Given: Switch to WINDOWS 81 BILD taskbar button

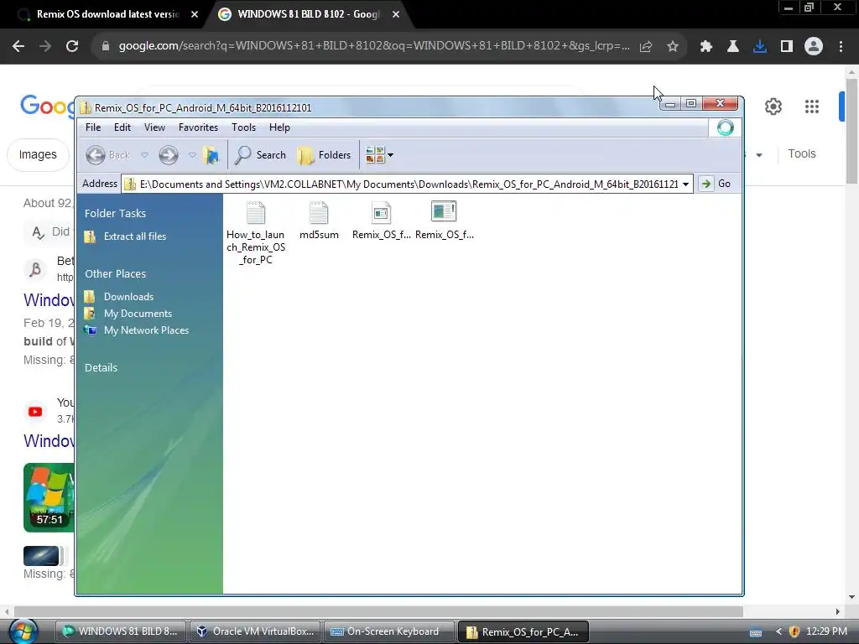Looking at the screenshot, I should 121,631.
